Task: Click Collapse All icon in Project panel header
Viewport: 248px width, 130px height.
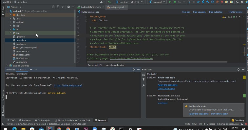Action: [x=63, y=7]
